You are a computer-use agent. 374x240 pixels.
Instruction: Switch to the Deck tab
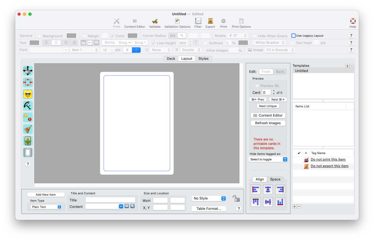click(171, 59)
